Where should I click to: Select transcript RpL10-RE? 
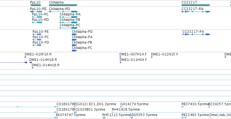pyautogui.click(x=36, y=12)
